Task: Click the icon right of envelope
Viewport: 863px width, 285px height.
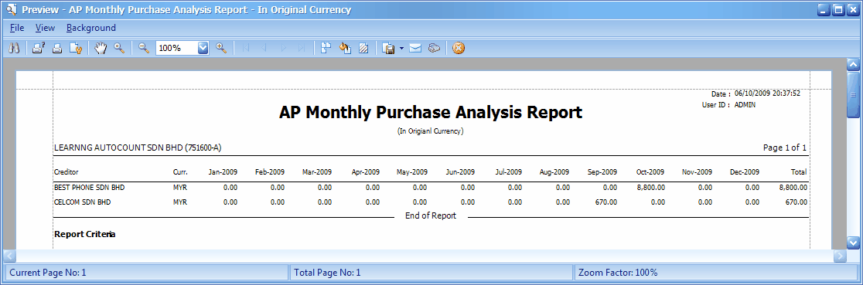Action: (x=435, y=49)
